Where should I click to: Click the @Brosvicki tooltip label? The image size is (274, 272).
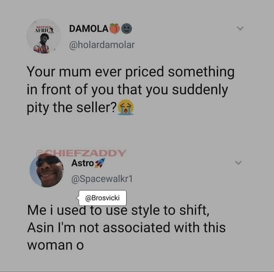[x=102, y=198]
